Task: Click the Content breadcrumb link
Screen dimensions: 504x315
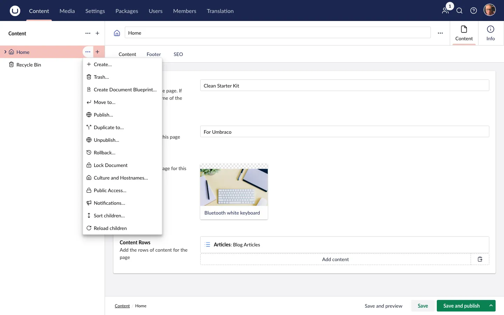Action: (x=122, y=306)
